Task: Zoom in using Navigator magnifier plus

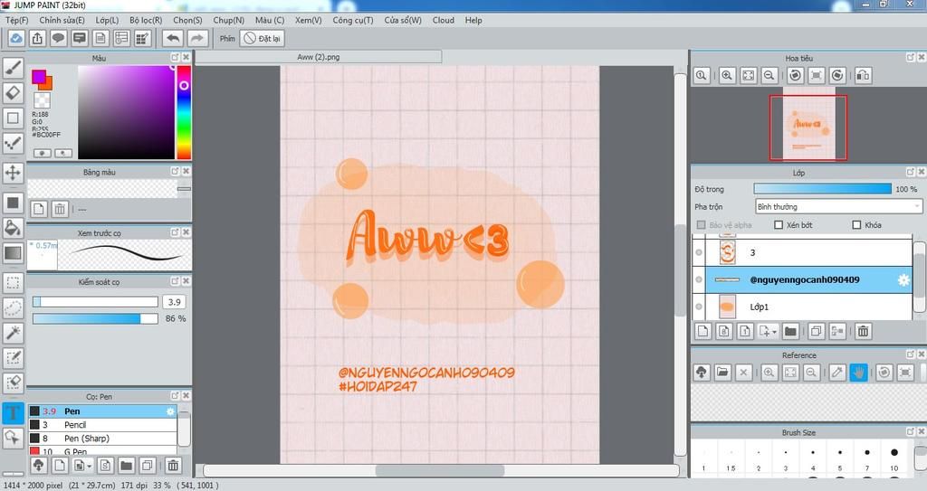Action: point(727,76)
